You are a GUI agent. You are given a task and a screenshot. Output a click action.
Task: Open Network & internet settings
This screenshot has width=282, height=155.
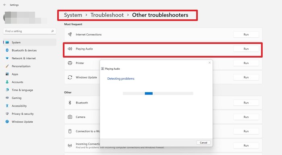point(30,58)
